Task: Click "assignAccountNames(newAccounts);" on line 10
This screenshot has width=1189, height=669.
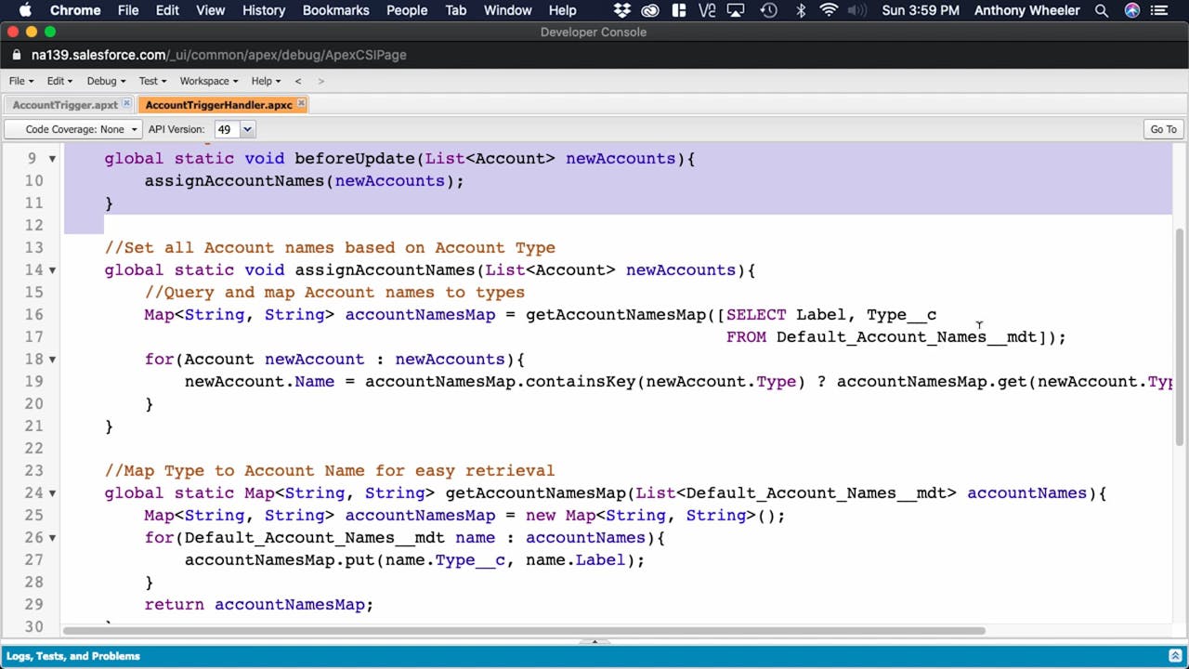Action: click(304, 181)
